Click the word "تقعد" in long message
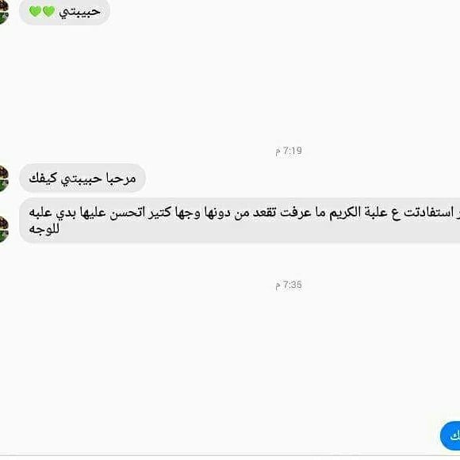 [265, 212]
